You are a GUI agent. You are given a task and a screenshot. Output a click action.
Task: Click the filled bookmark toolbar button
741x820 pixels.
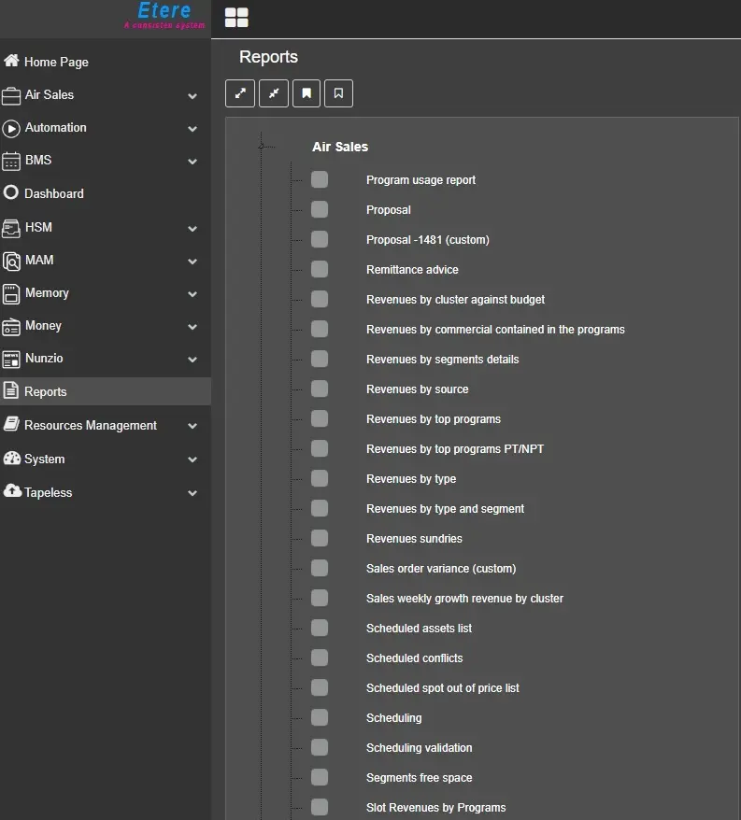pos(306,93)
